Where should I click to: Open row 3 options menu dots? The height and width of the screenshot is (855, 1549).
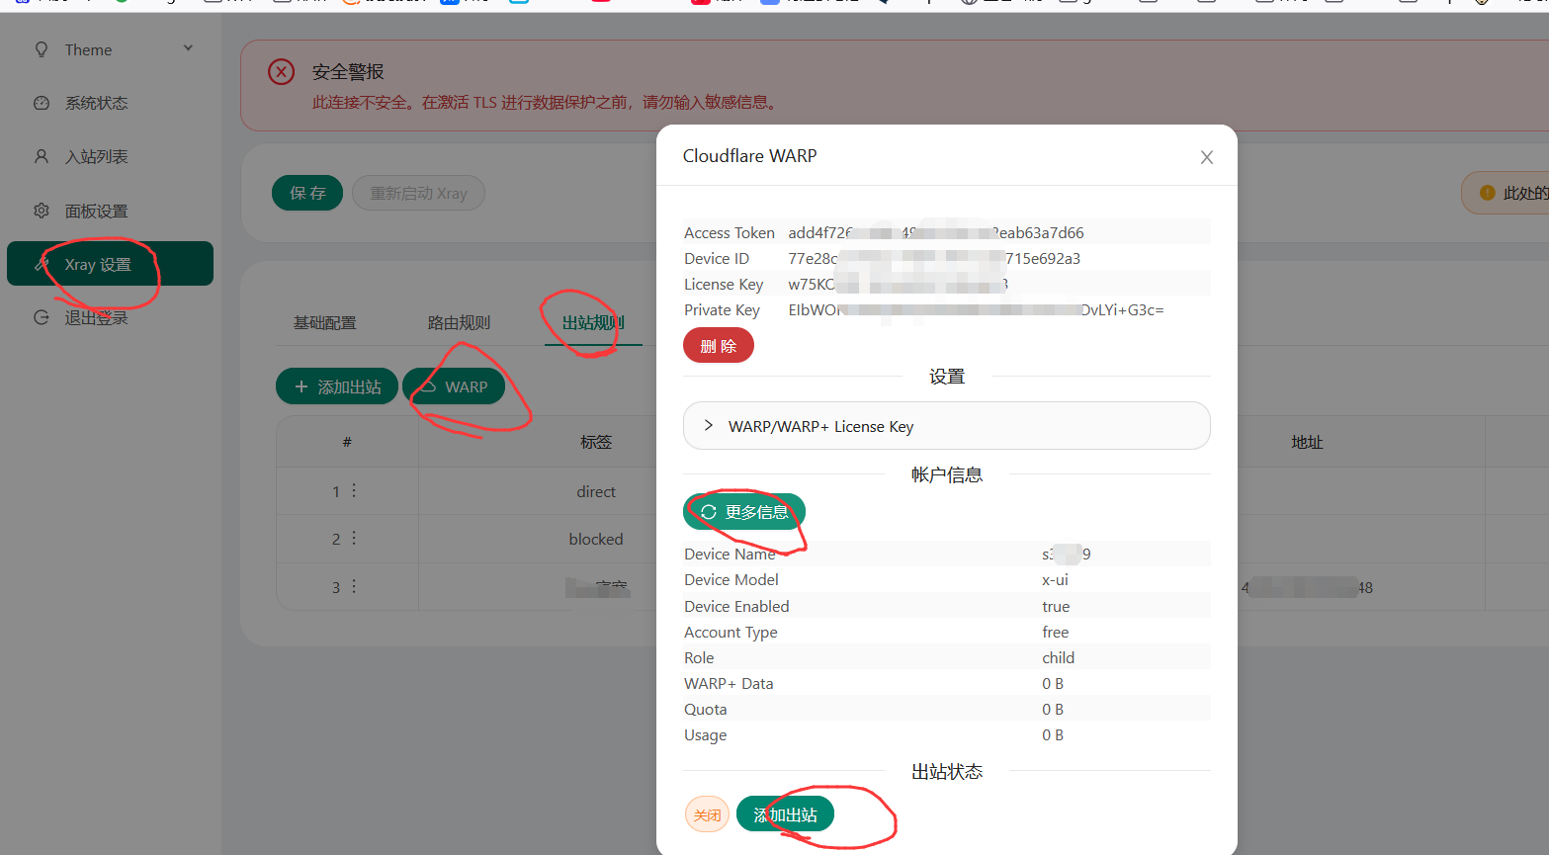coord(354,586)
